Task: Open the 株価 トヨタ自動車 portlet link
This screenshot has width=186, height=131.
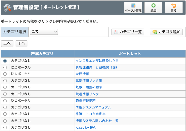Action: click(x=91, y=114)
